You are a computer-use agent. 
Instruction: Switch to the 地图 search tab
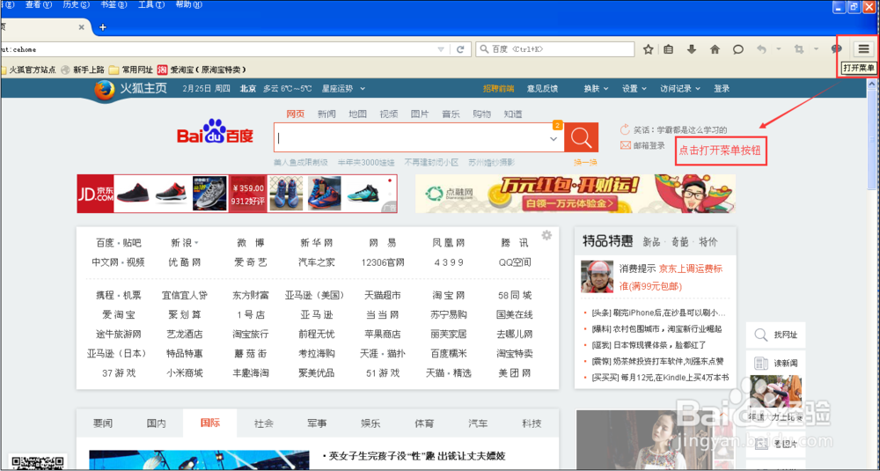pyautogui.click(x=357, y=114)
